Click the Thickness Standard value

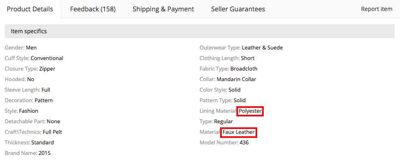point(43,143)
